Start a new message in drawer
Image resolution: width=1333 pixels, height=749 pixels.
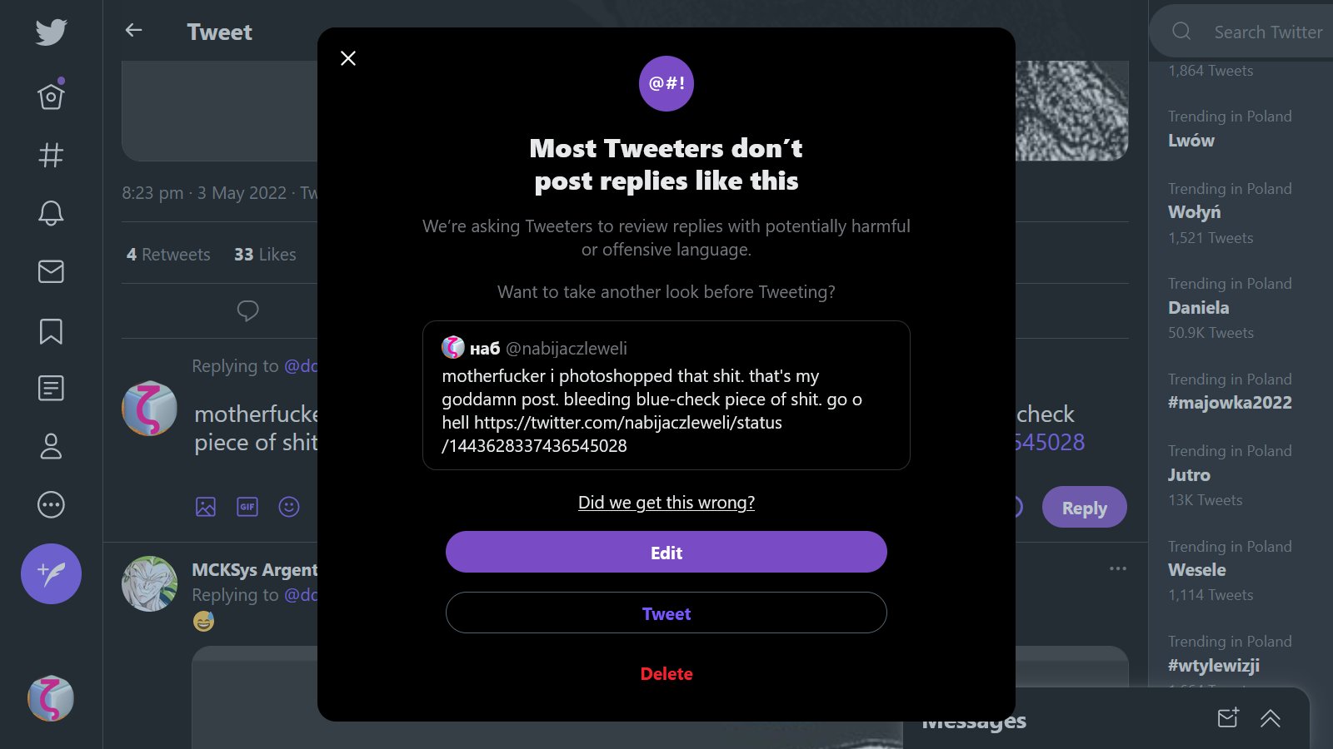(x=1228, y=718)
